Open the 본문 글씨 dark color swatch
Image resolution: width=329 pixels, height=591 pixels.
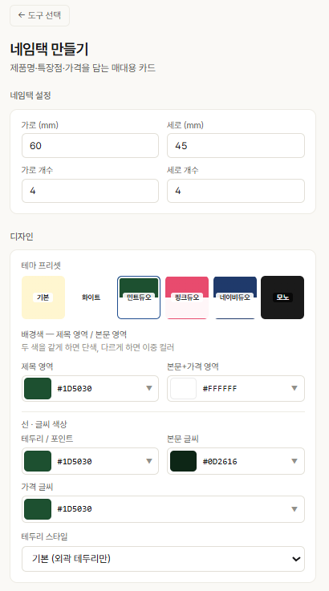click(184, 461)
